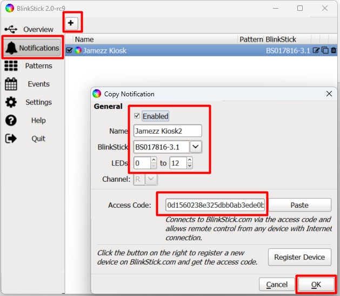Increase the LEDs end value
340x296 pixels.
[190, 160]
